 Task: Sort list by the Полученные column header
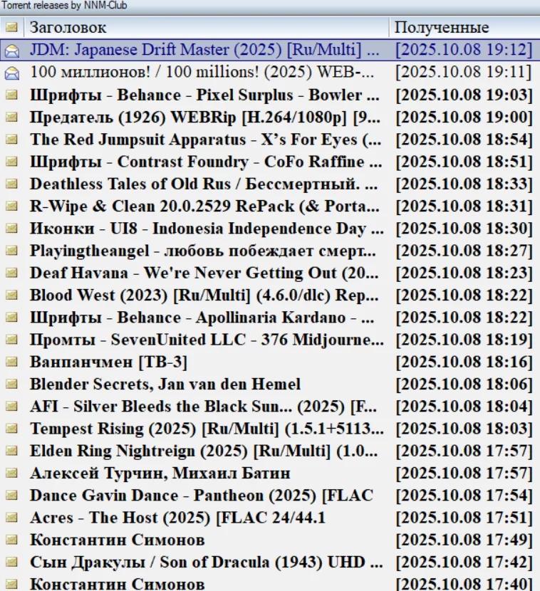click(x=464, y=27)
